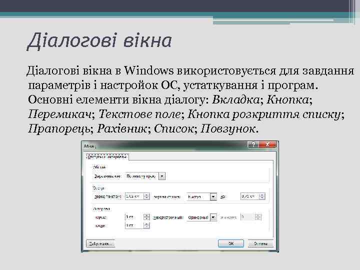The height and width of the screenshot is (270, 360).
Task: Click the После spacing value field
Action: tap(134, 225)
